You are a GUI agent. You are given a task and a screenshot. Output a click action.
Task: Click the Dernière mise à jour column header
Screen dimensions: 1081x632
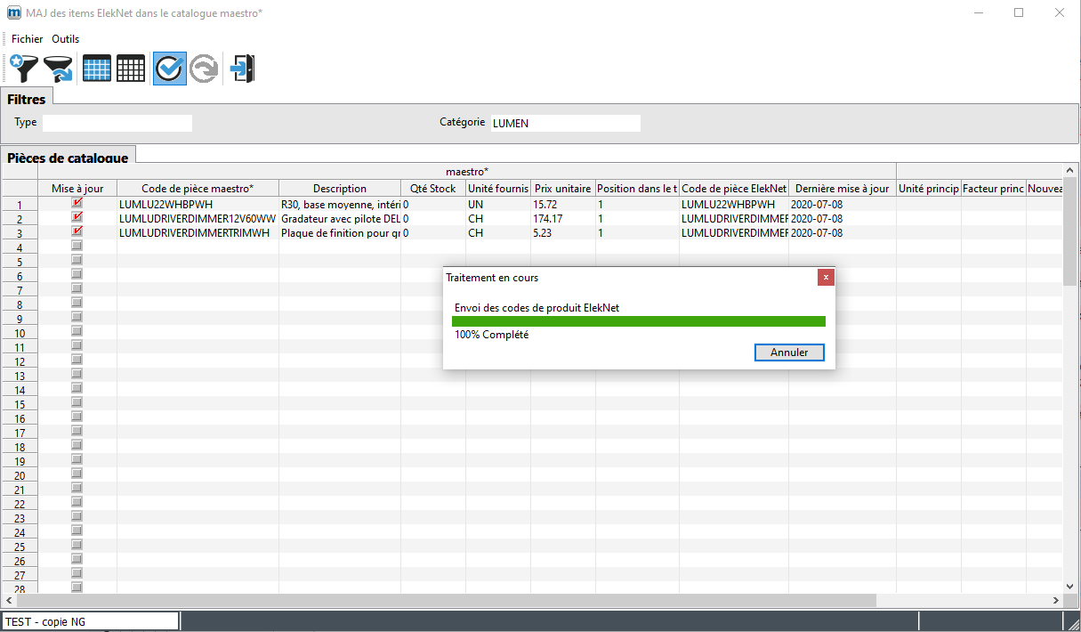(x=842, y=189)
